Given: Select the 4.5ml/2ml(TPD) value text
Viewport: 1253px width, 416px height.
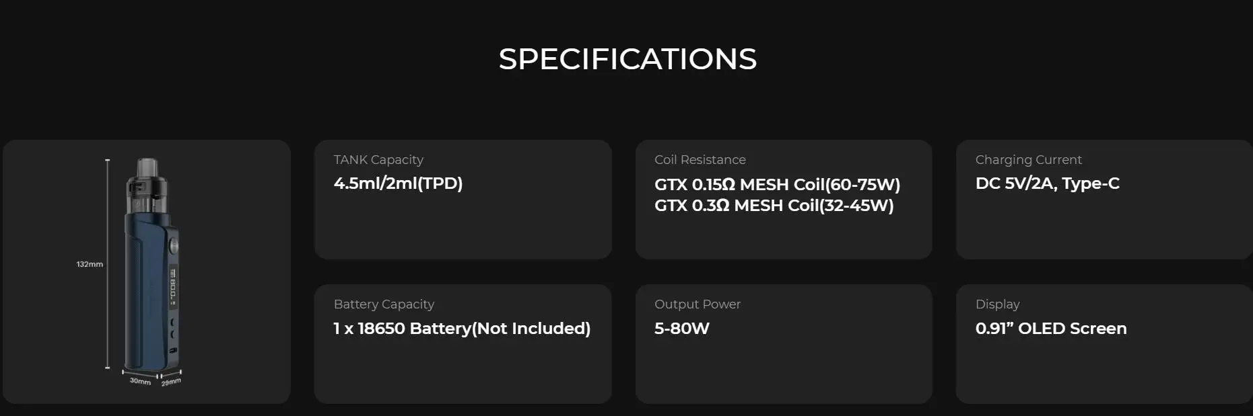Looking at the screenshot, I should pyautogui.click(x=398, y=183).
